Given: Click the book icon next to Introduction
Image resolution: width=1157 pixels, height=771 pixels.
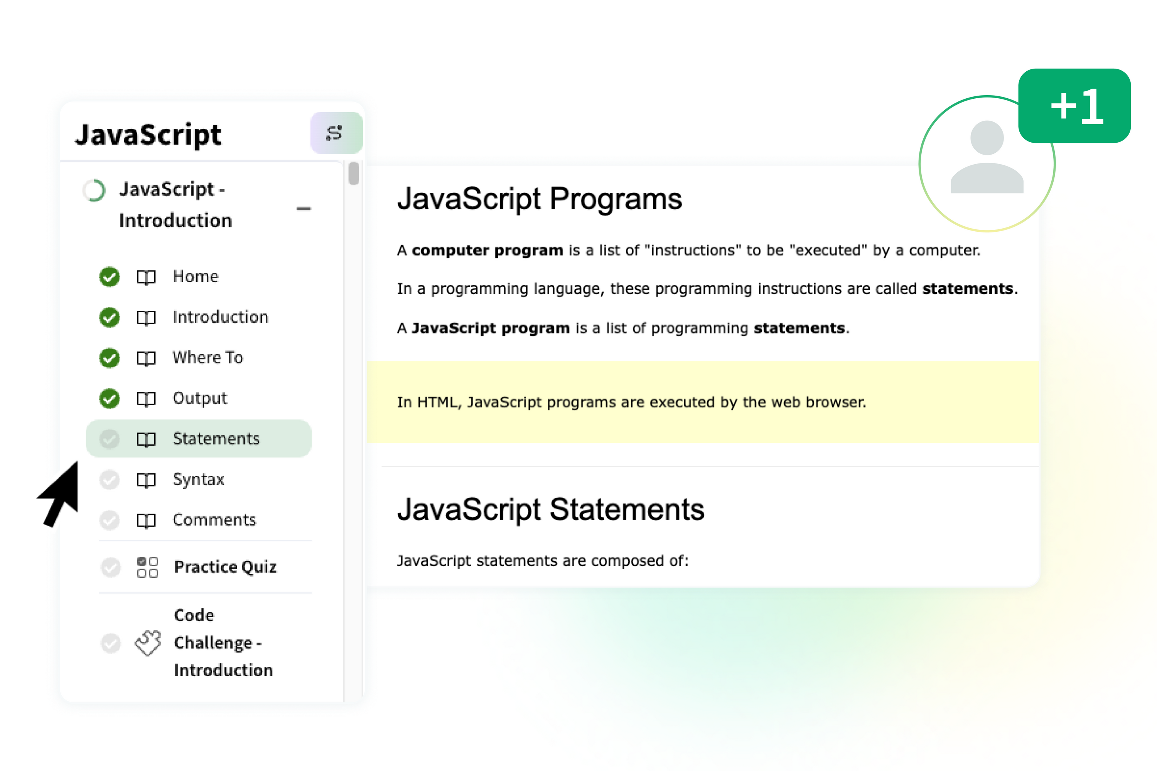Looking at the screenshot, I should tap(146, 317).
